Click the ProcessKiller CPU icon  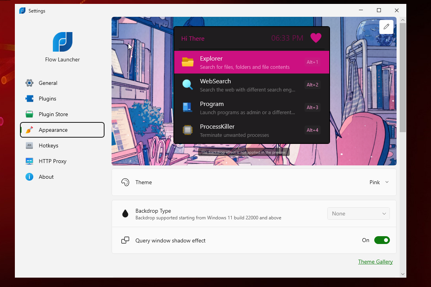[x=188, y=130]
